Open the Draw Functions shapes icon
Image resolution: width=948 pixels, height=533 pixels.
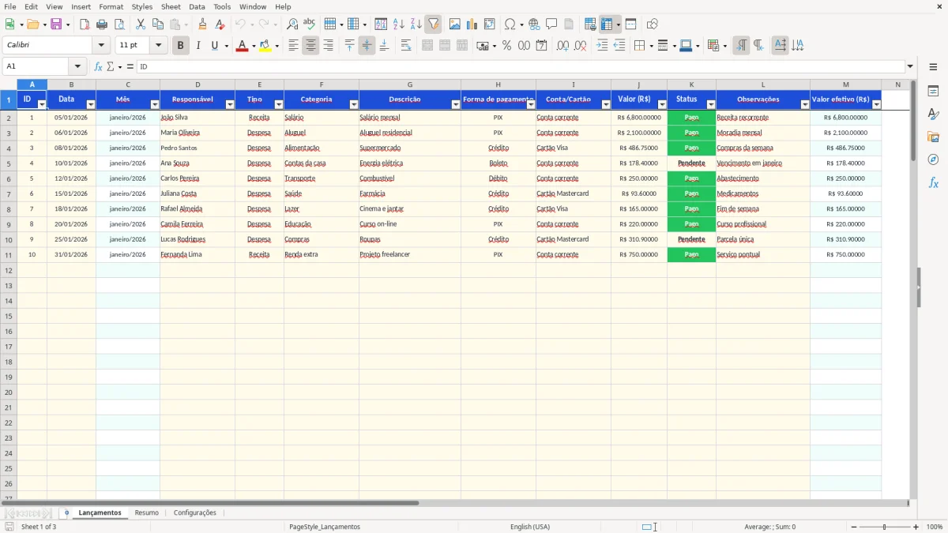(652, 24)
